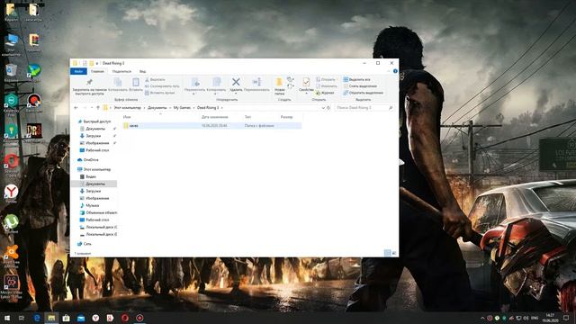Open Quick access (Быстрый доступ) in sidebar

(94, 121)
